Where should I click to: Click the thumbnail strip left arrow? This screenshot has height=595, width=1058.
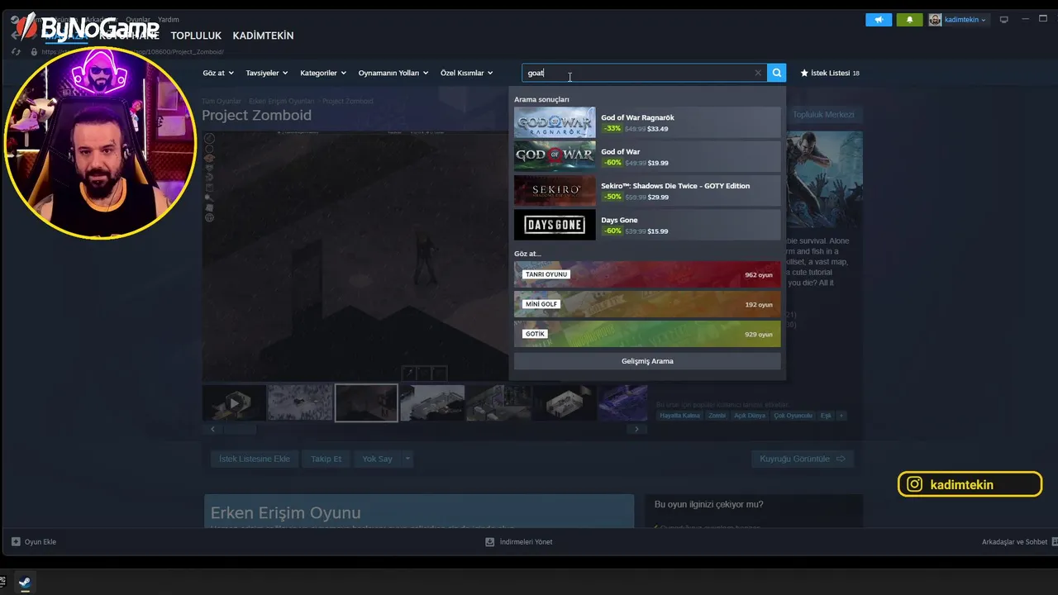[212, 429]
